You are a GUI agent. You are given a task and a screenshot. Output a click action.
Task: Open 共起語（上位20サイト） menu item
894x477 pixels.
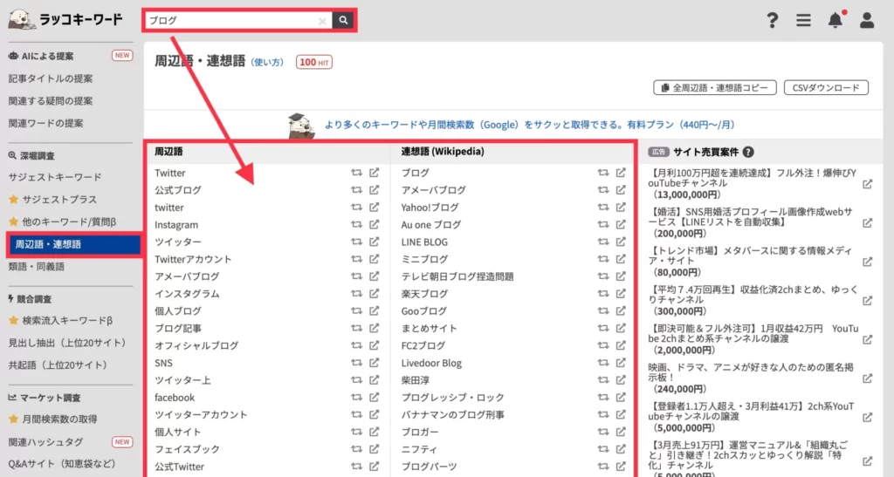coord(58,365)
